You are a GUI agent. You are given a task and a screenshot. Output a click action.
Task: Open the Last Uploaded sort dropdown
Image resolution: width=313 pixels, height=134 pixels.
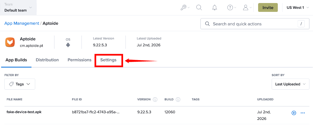coord(291,84)
